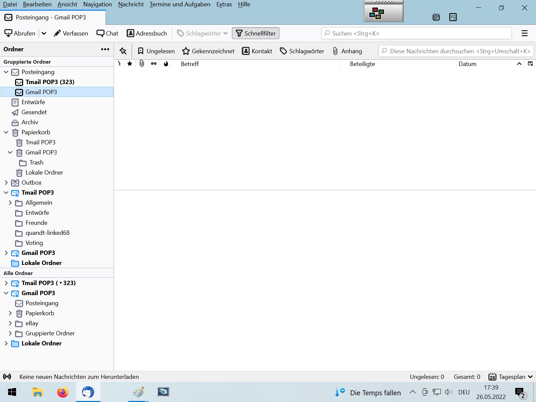Open the tasks icon in the tab bar
This screenshot has height=402, width=536.
(453, 17)
